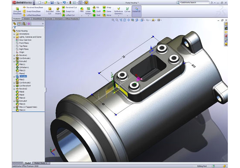Viewport: 240px width, 168px height.
Task: Click the Mirror tool
Action: tap(107, 15)
